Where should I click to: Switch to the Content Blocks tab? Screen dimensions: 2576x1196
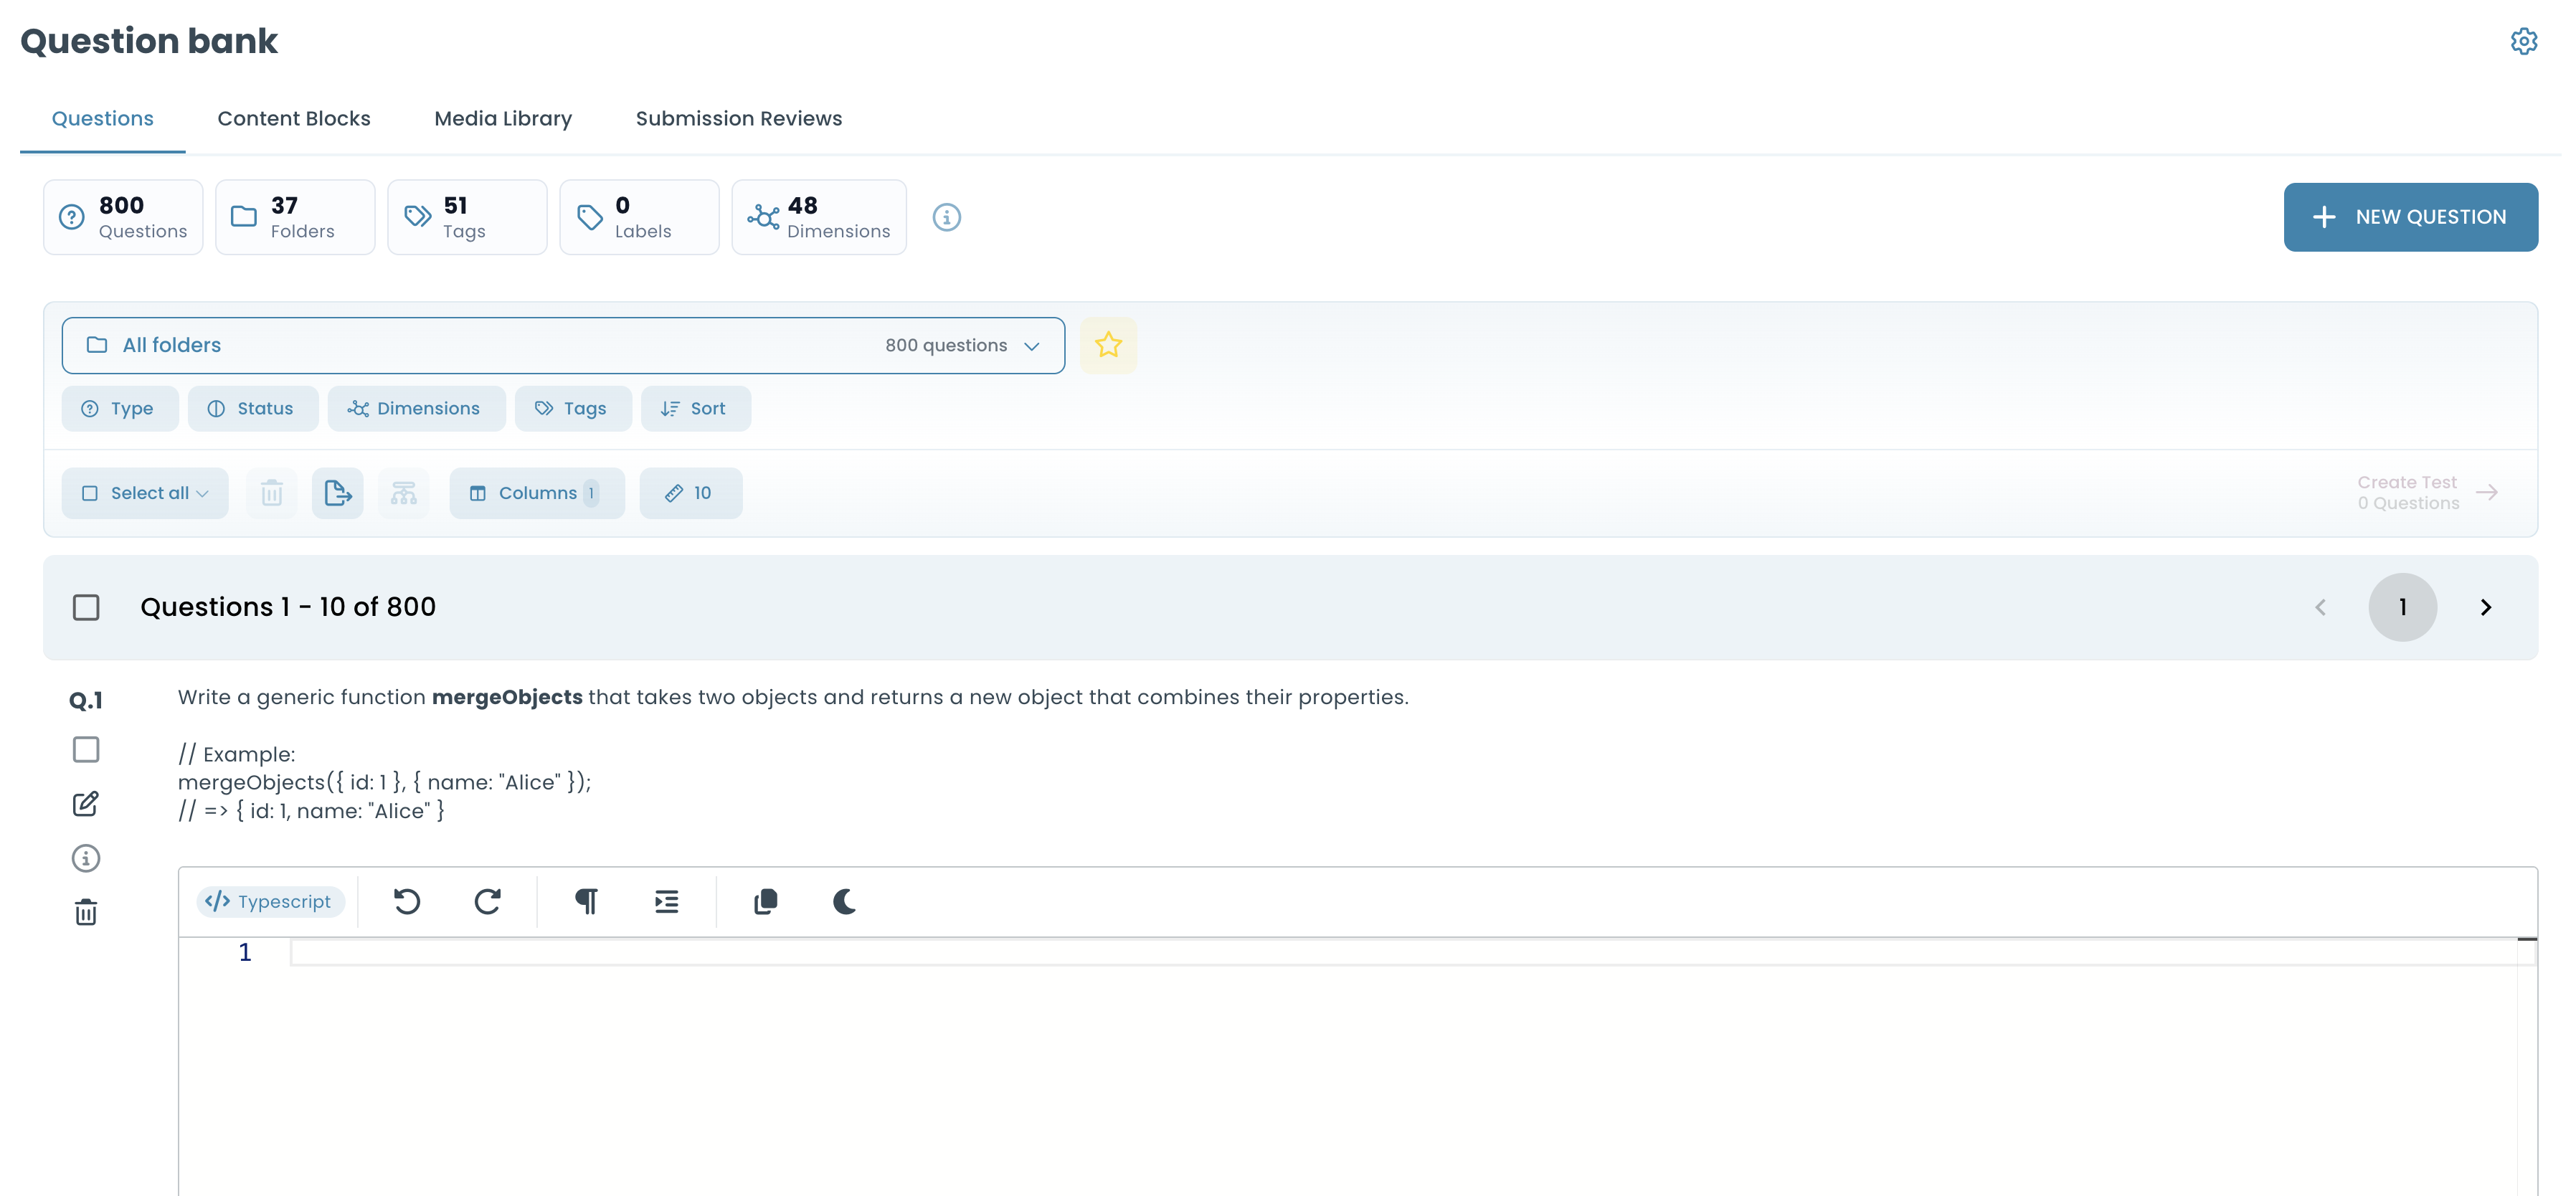[x=294, y=119]
